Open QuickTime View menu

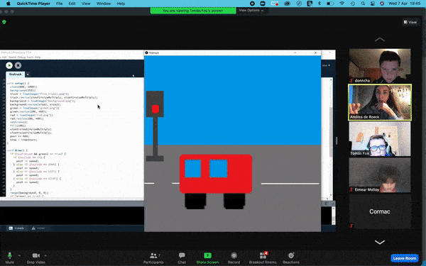(86, 4)
